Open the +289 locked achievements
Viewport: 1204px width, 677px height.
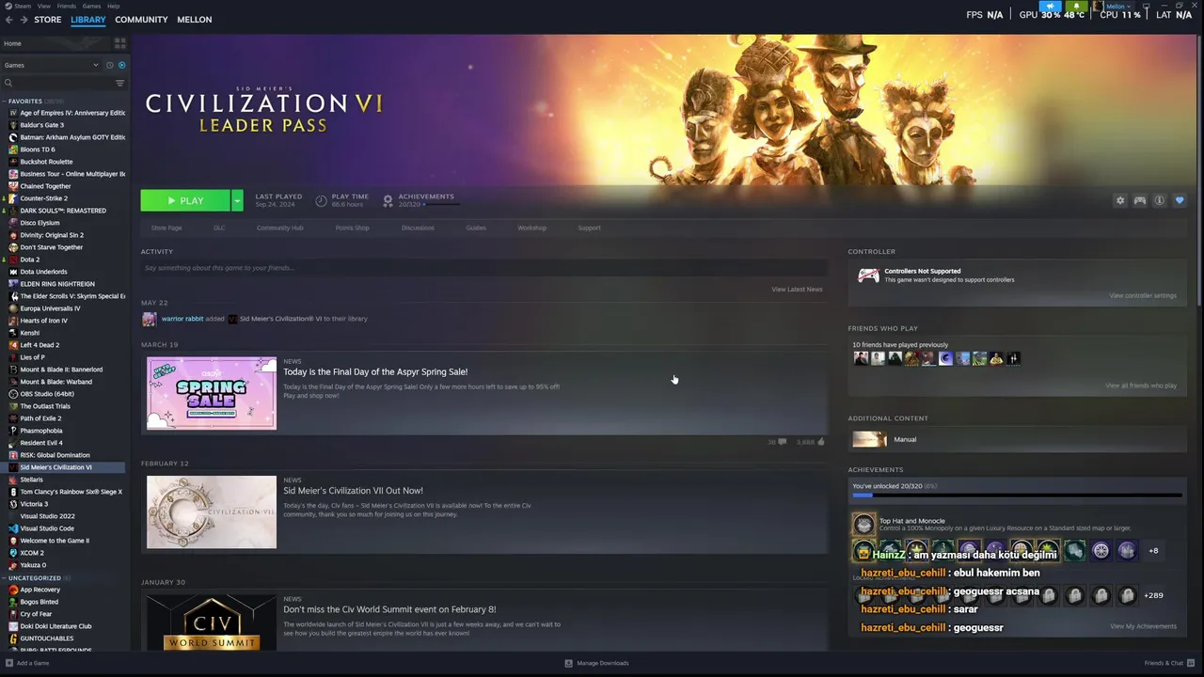click(1153, 595)
